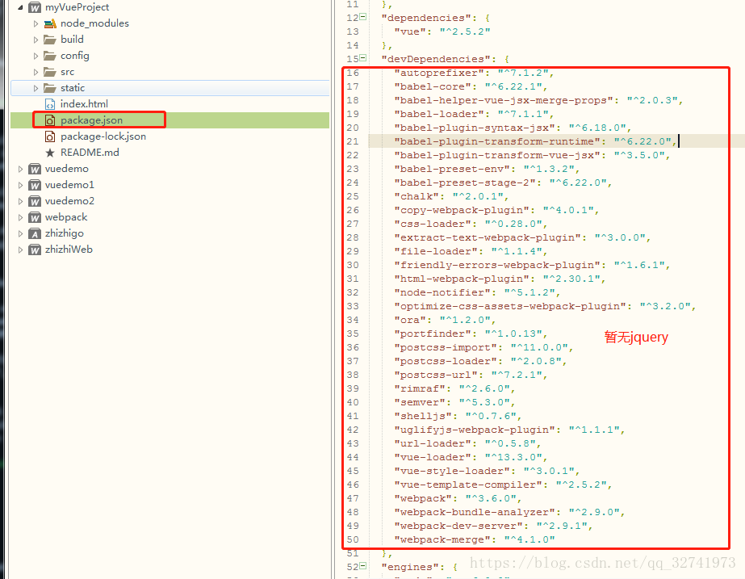Viewport: 745px width, 579px height.
Task: Click the index.html file icon
Action: click(50, 104)
